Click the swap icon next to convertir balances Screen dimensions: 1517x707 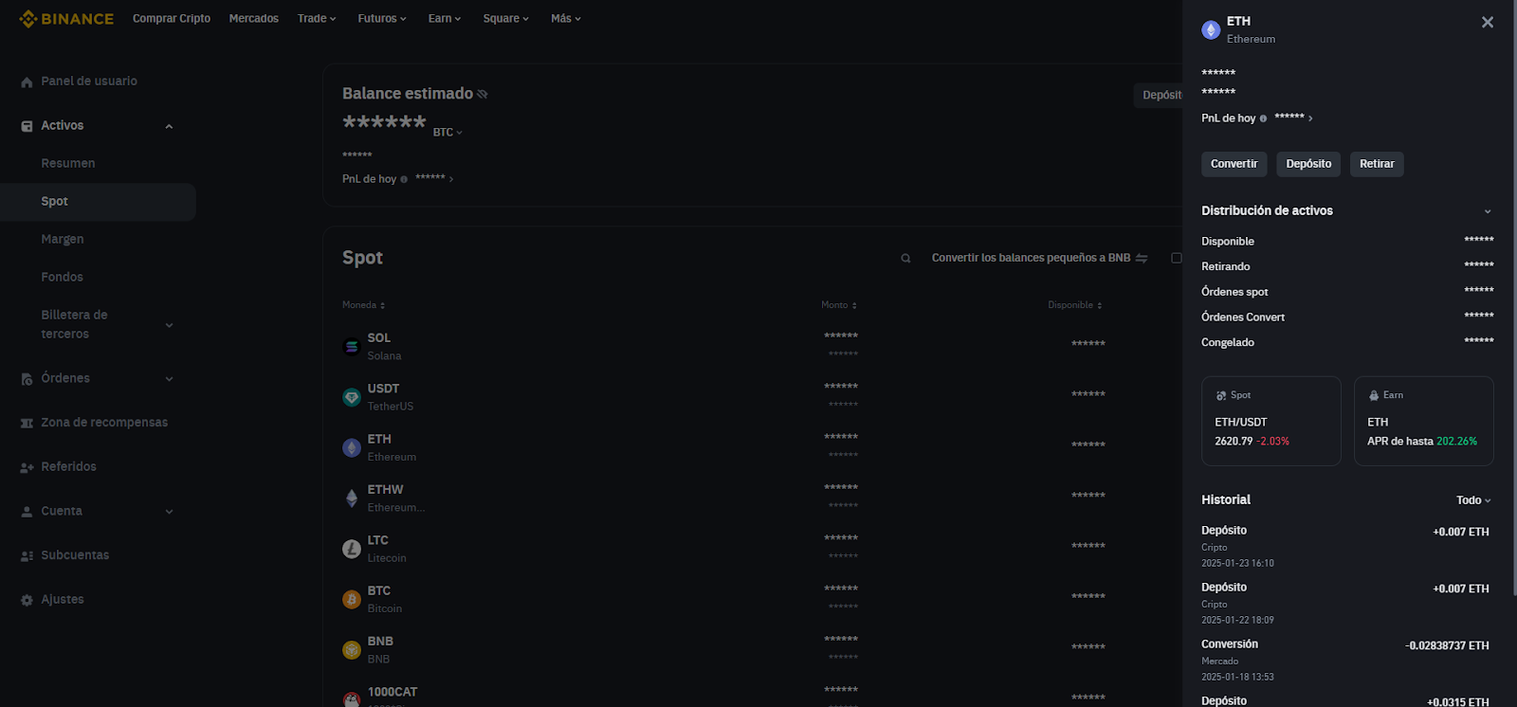tap(1142, 258)
